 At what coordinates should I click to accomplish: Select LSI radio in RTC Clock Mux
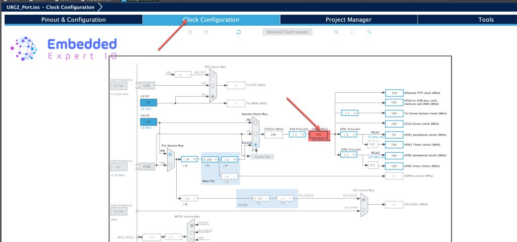click(213, 96)
